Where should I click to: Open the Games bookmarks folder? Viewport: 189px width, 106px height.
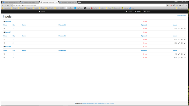[14, 8]
